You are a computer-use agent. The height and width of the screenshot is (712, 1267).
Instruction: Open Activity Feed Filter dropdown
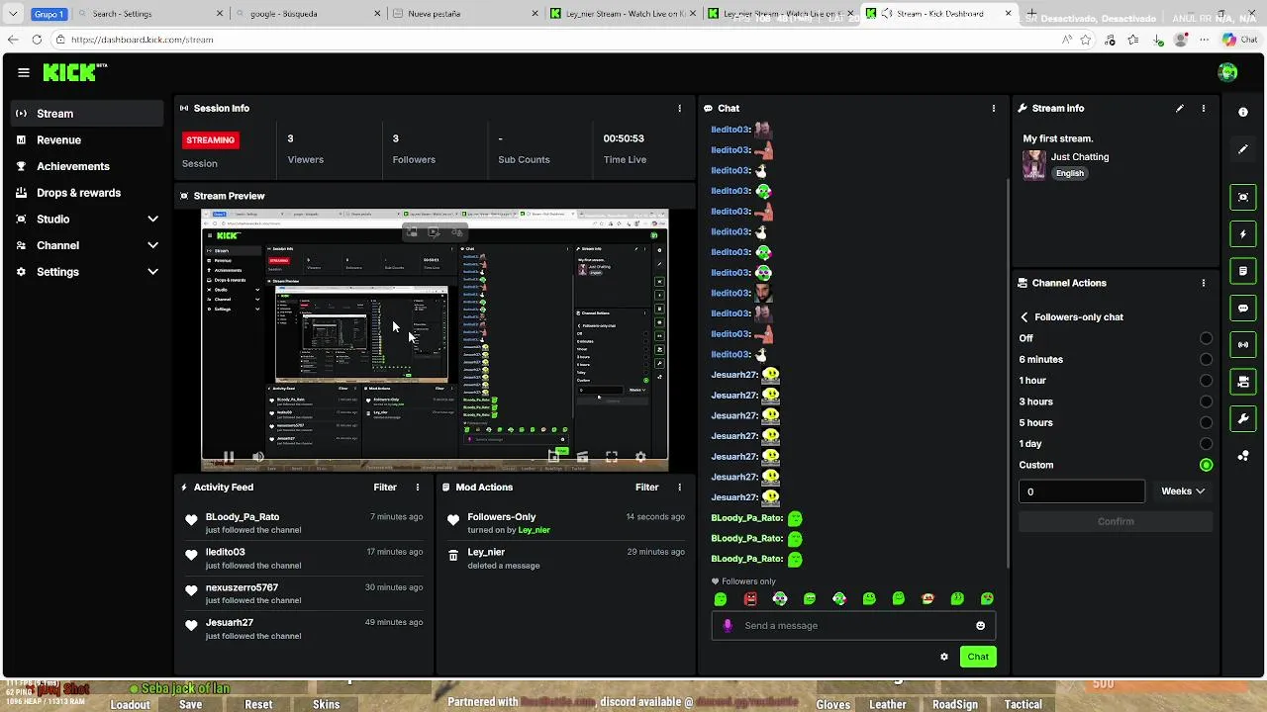tap(385, 488)
